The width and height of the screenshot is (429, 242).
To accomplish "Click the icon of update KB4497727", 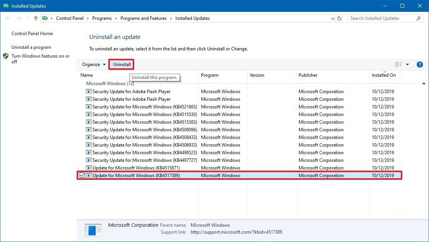I will coord(88,160).
